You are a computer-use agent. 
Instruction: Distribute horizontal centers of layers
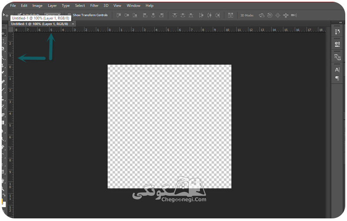tap(209, 15)
